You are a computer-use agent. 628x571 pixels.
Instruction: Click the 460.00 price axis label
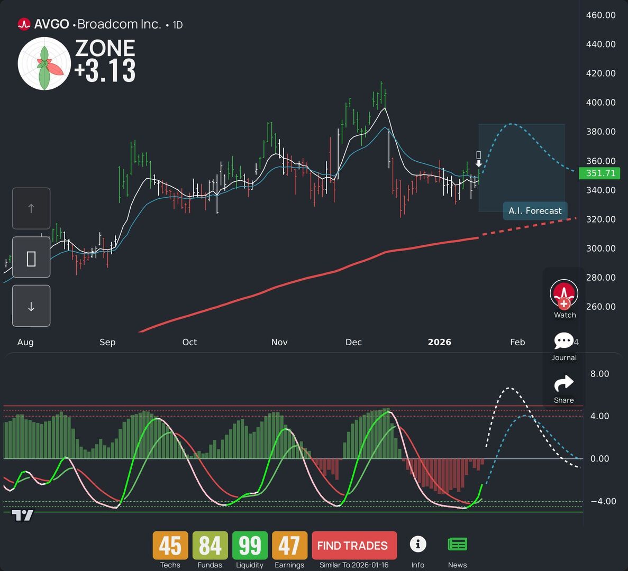coord(601,15)
